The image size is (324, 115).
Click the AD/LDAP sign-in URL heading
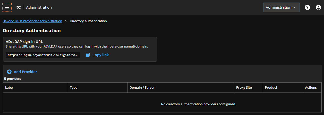(24, 42)
